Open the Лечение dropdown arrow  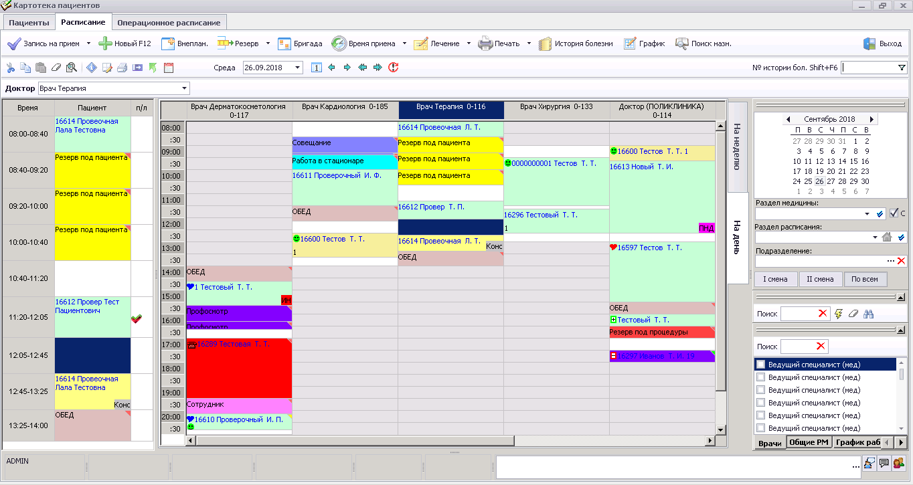pyautogui.click(x=469, y=43)
